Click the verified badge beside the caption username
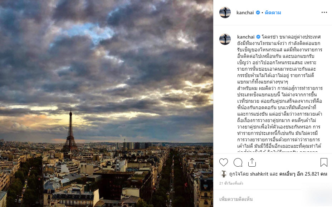 (x=258, y=37)
